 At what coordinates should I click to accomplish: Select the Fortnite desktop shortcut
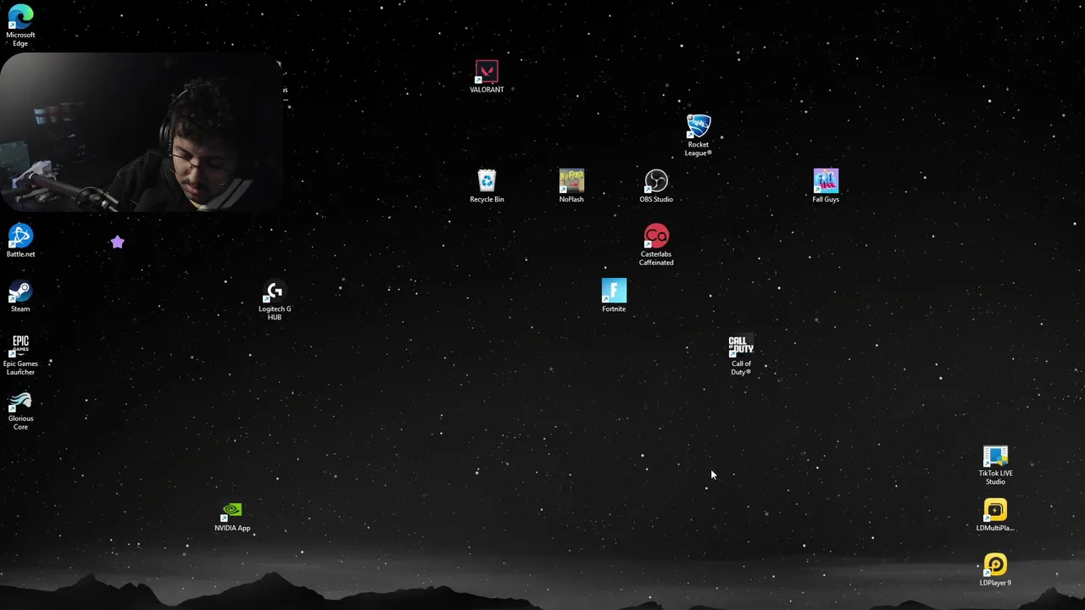pos(614,296)
